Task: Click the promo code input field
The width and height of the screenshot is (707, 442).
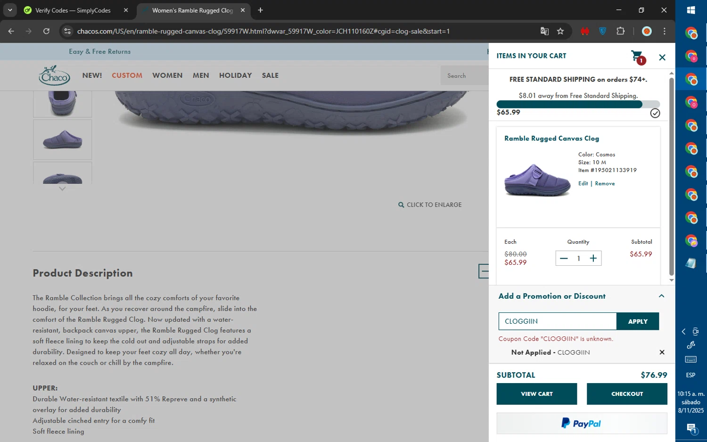Action: pyautogui.click(x=558, y=321)
